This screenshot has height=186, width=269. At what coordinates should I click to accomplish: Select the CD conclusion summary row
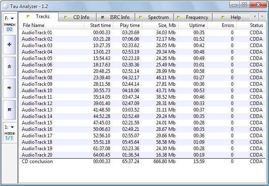pyautogui.click(x=37, y=161)
